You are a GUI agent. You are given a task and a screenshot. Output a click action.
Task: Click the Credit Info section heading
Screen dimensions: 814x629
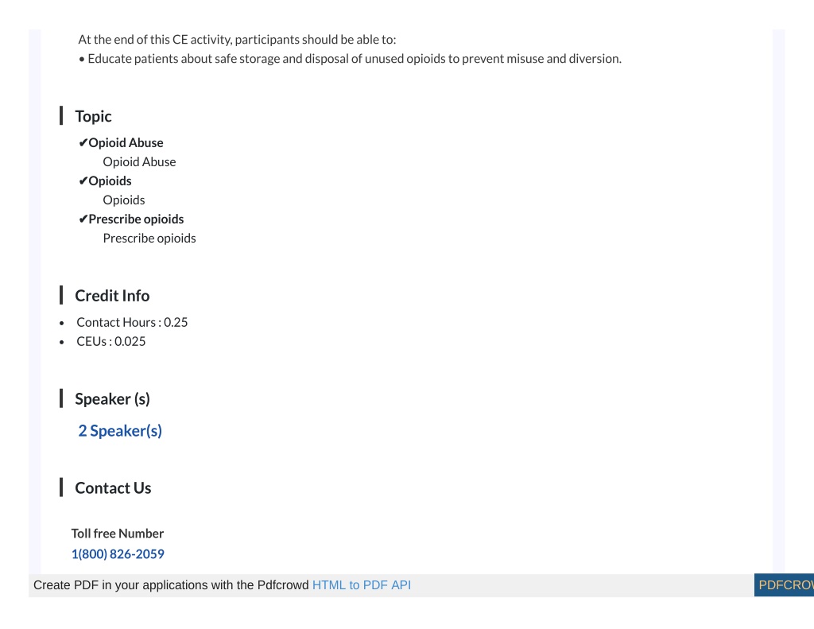click(x=112, y=296)
